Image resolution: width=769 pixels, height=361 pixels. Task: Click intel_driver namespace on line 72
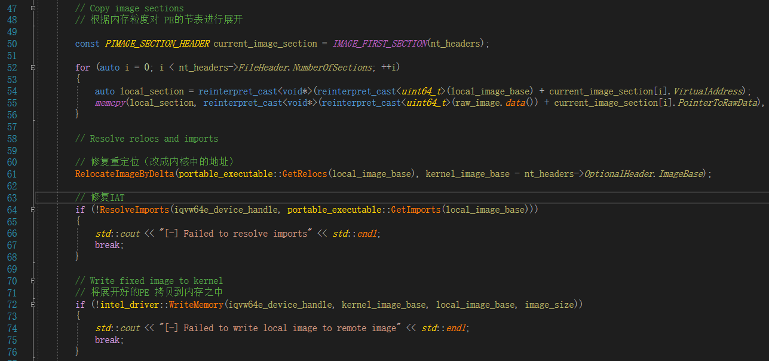(130, 305)
